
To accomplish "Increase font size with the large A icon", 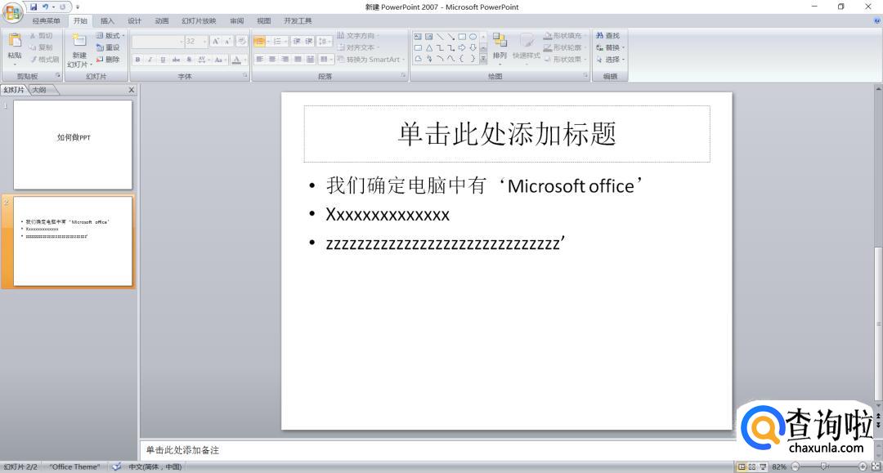I will [215, 41].
